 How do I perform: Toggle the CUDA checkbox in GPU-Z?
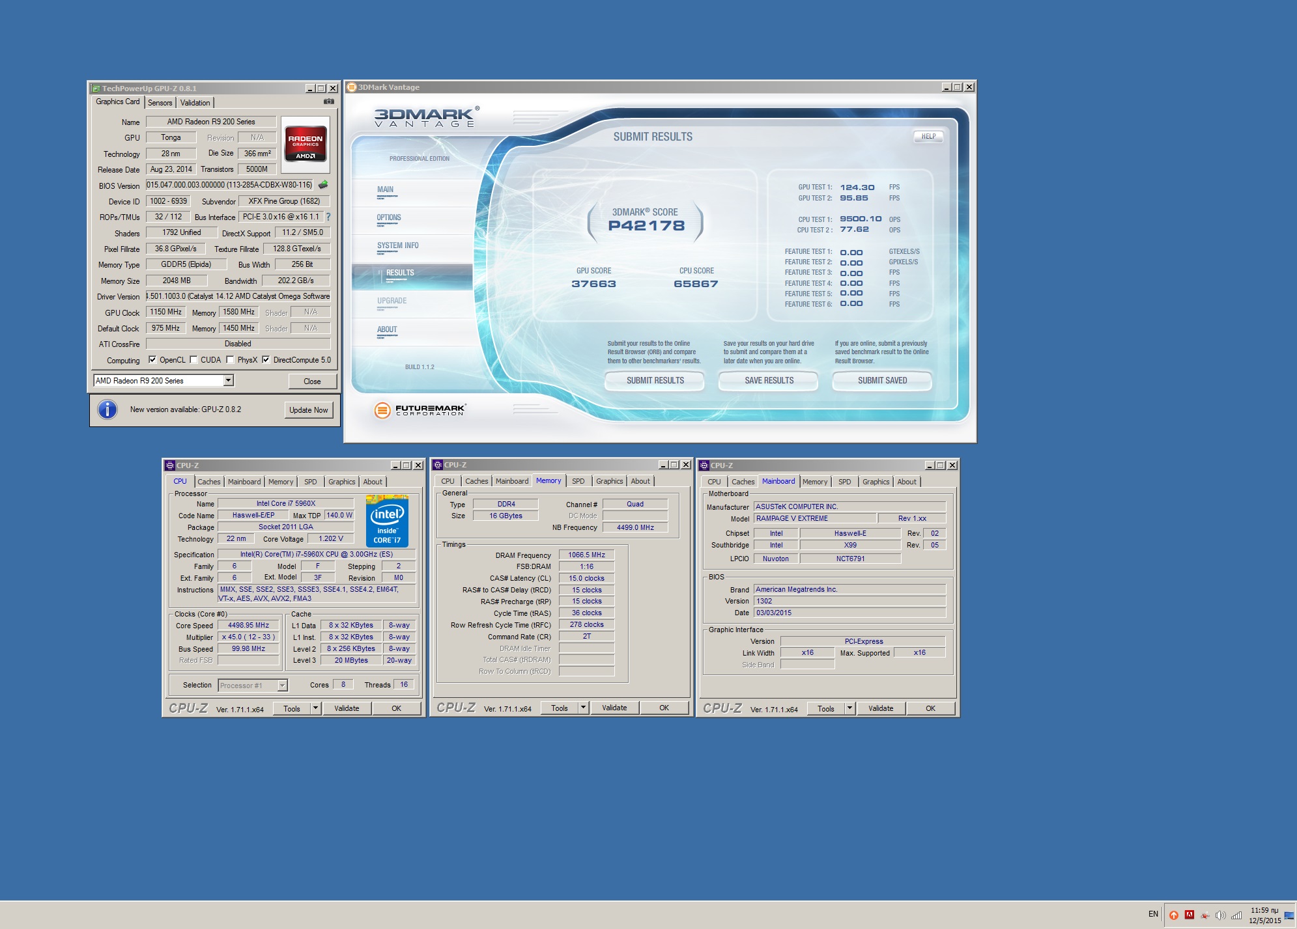click(x=193, y=359)
